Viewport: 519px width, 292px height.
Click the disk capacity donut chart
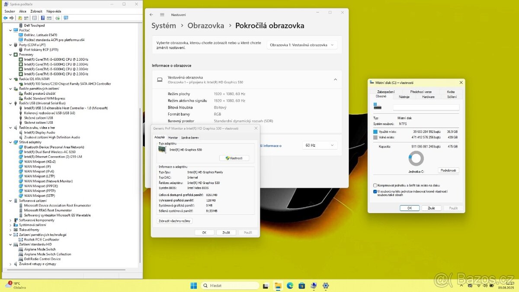(416, 159)
